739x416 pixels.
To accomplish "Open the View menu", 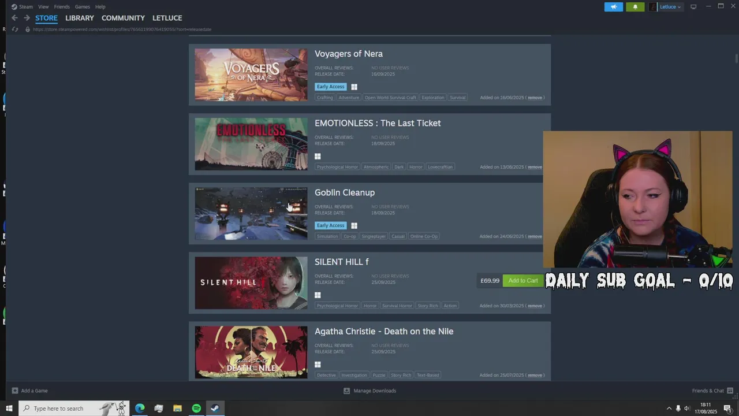I will [x=43, y=7].
